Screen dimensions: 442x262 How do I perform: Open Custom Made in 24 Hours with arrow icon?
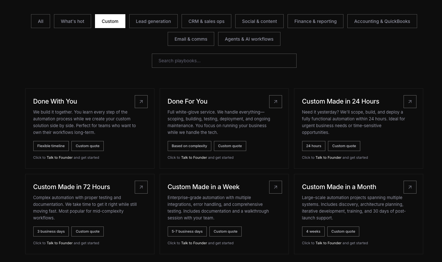click(x=410, y=101)
